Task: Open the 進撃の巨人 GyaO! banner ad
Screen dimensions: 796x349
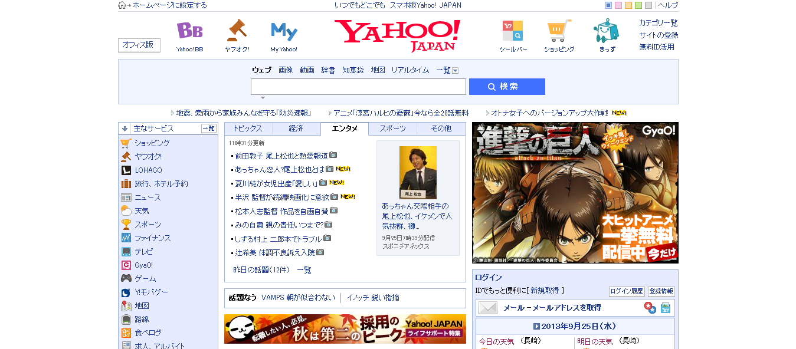Action: 575,193
